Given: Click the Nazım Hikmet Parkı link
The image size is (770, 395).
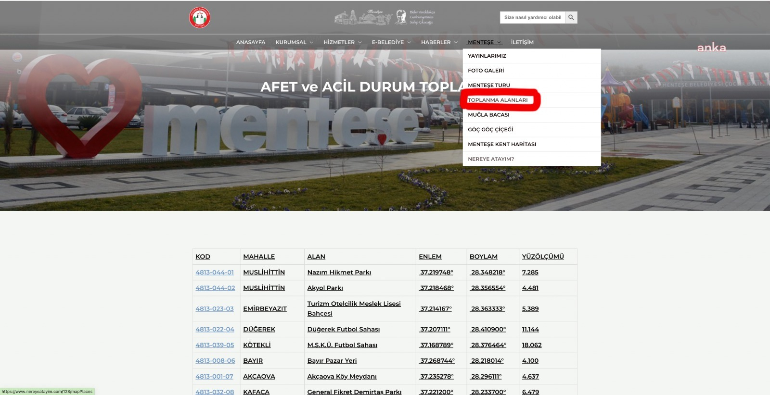Looking at the screenshot, I should point(339,272).
